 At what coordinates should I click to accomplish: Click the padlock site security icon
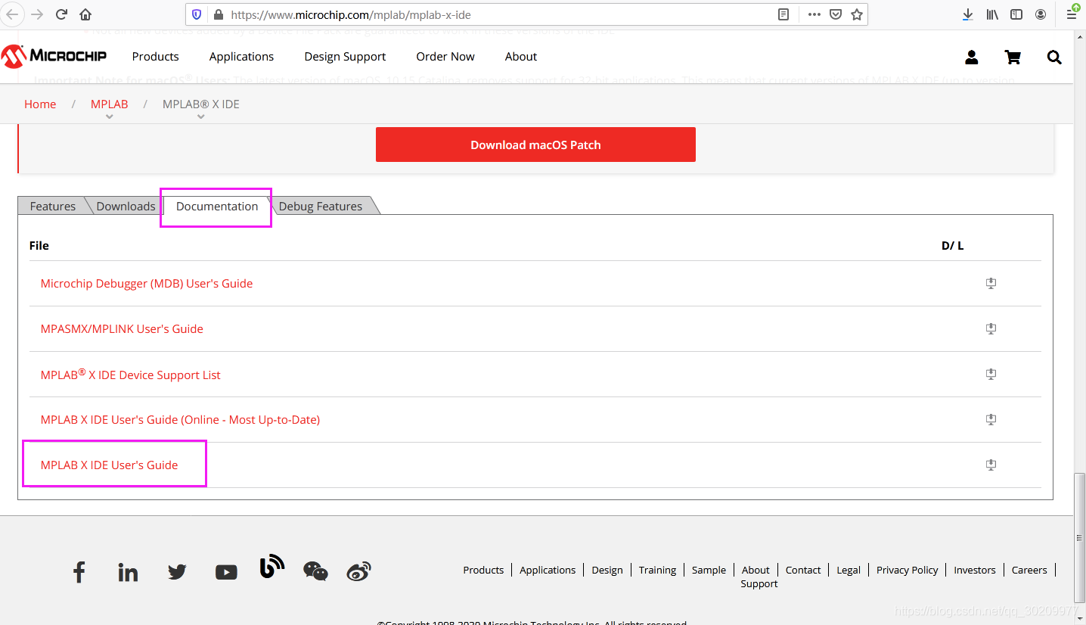pyautogui.click(x=219, y=14)
